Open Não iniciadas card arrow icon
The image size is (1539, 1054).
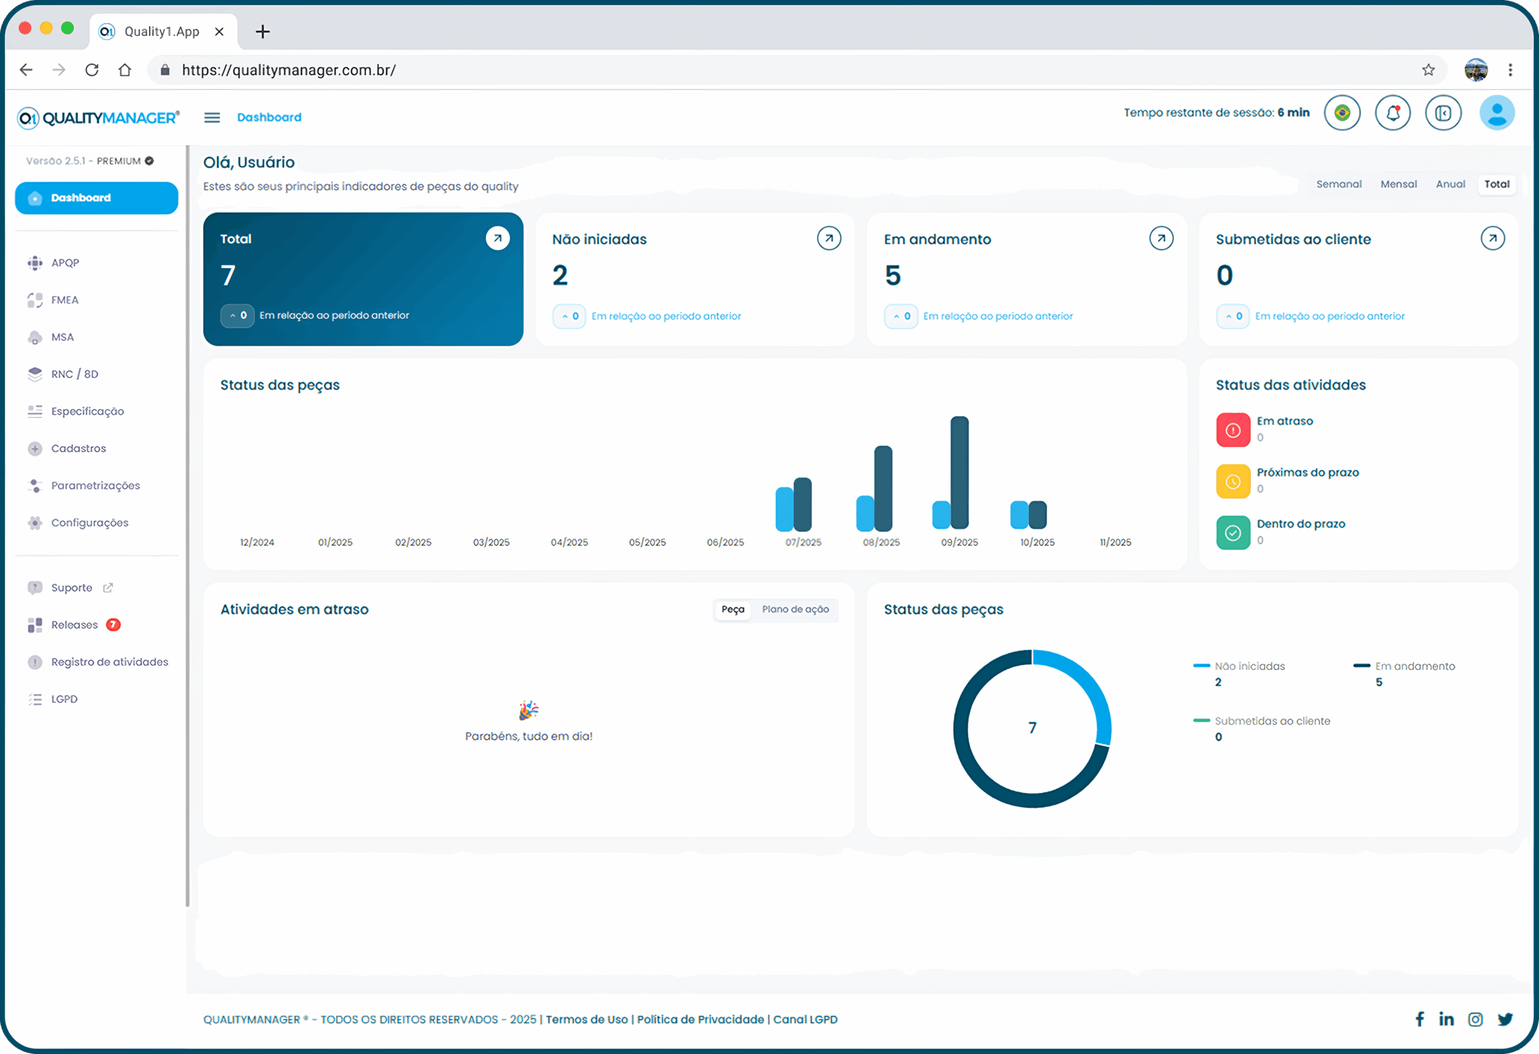point(828,239)
